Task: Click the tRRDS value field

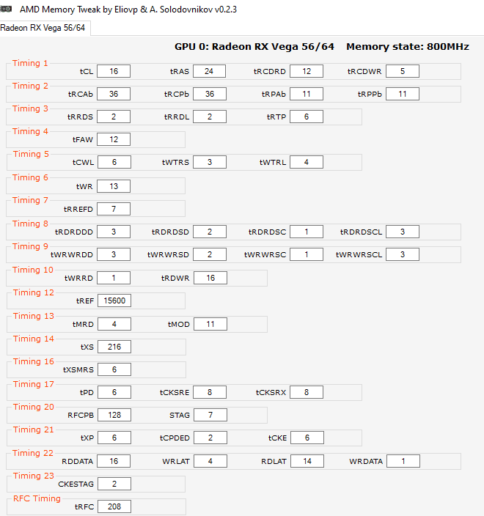Action: click(114, 117)
